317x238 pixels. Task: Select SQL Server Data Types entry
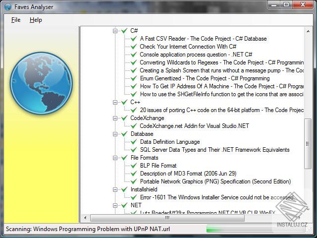tap(214, 150)
